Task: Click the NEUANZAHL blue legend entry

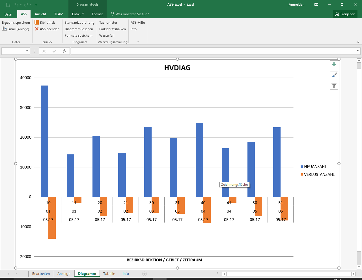Action: [314, 167]
